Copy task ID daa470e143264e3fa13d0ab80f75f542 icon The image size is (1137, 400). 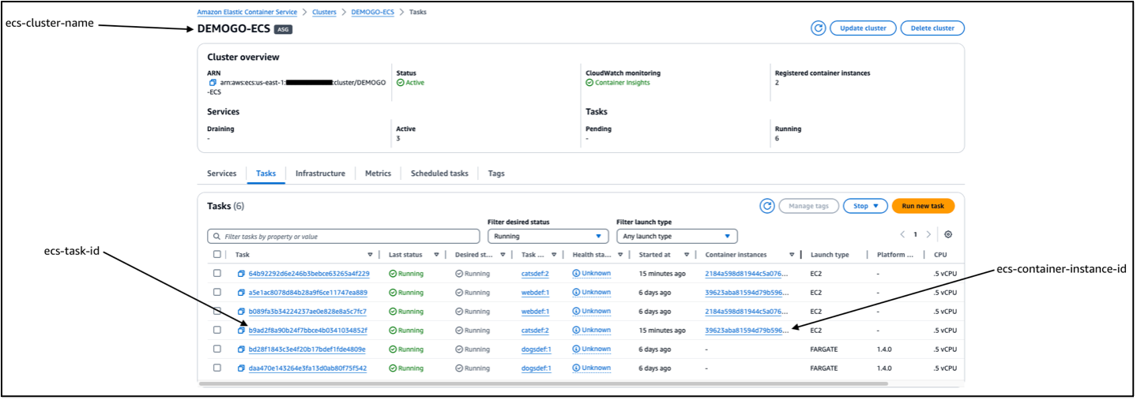click(242, 368)
